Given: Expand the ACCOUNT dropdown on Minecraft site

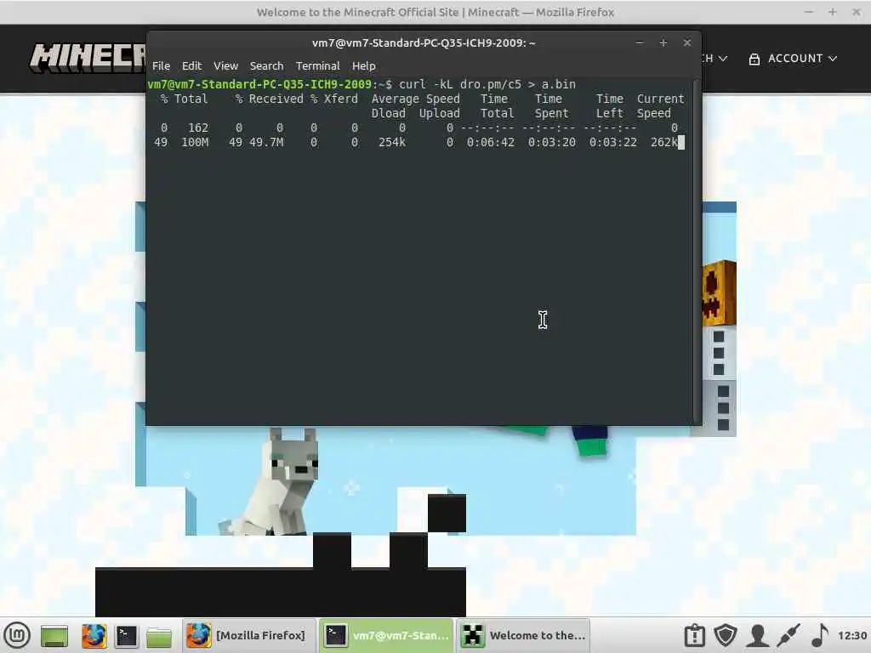Looking at the screenshot, I should click(803, 59).
